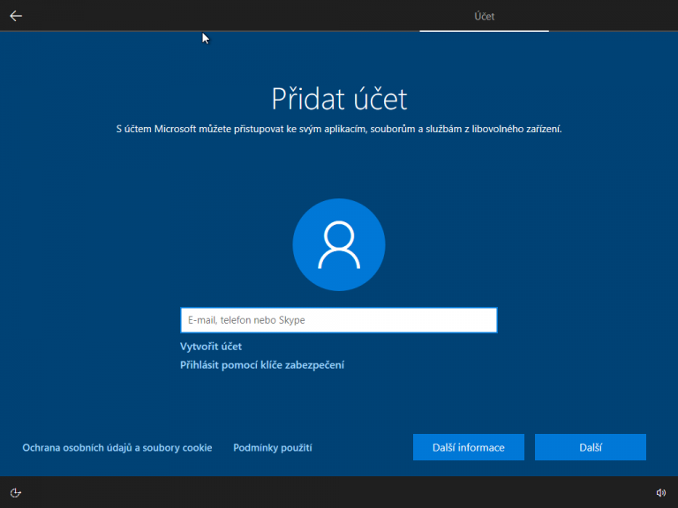The height and width of the screenshot is (508, 678).
Task: Click the Vytvořit účet link
Action: coord(211,347)
